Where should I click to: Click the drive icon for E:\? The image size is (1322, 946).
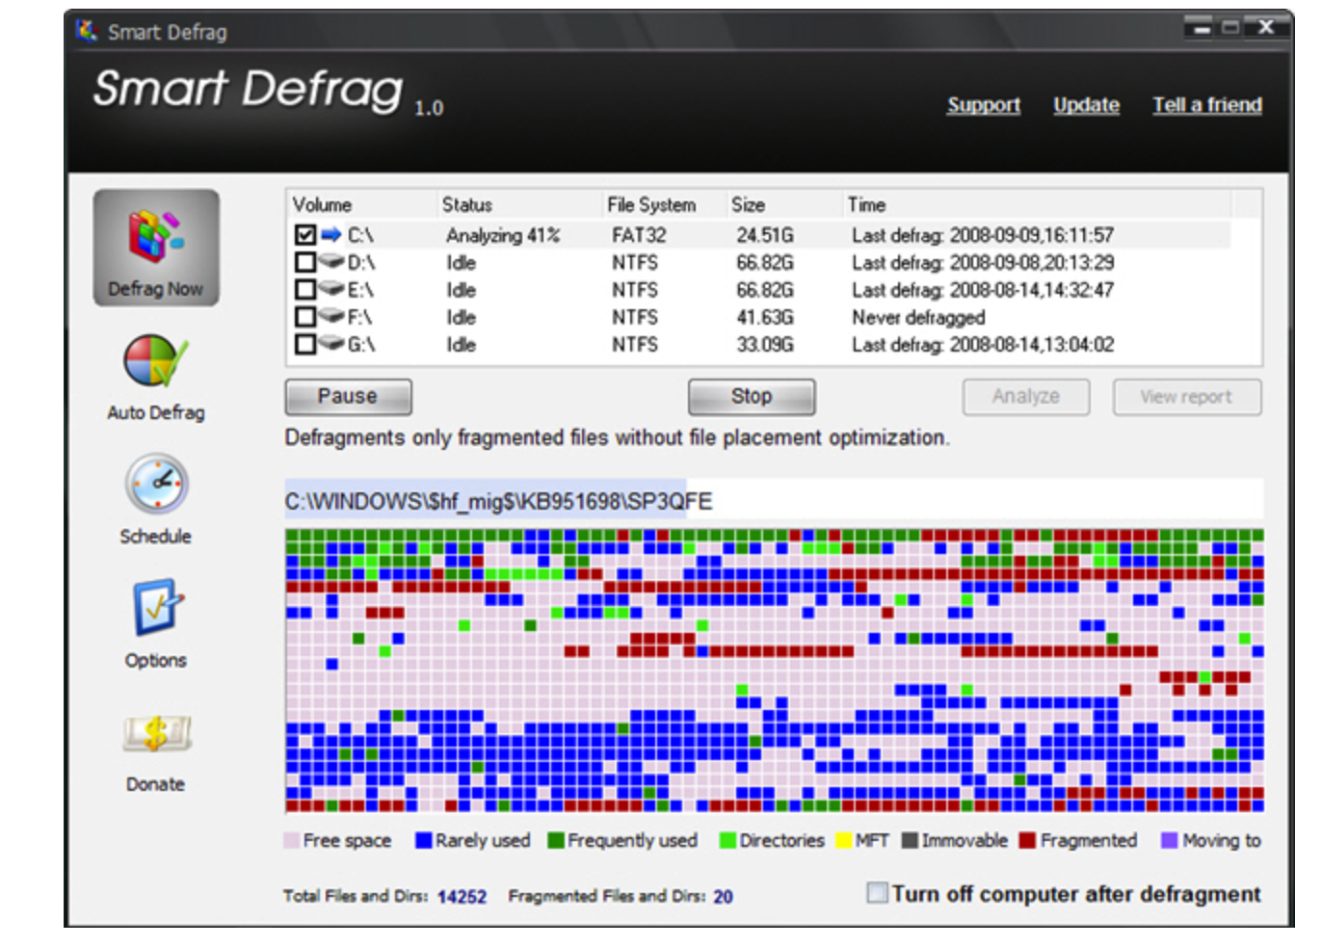pyautogui.click(x=331, y=288)
